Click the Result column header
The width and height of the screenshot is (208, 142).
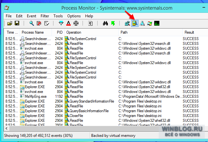tap(195, 32)
